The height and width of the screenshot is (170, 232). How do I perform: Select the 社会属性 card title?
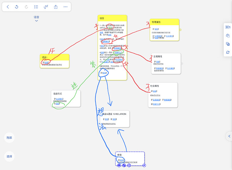(155, 86)
